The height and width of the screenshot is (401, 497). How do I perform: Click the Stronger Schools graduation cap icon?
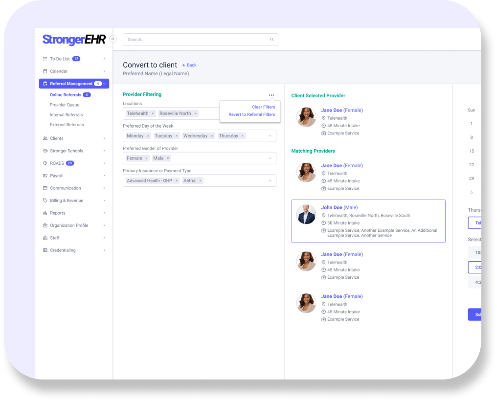click(x=45, y=151)
